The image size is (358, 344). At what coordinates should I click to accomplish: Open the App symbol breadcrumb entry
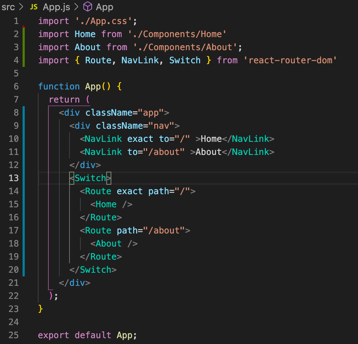point(104,7)
